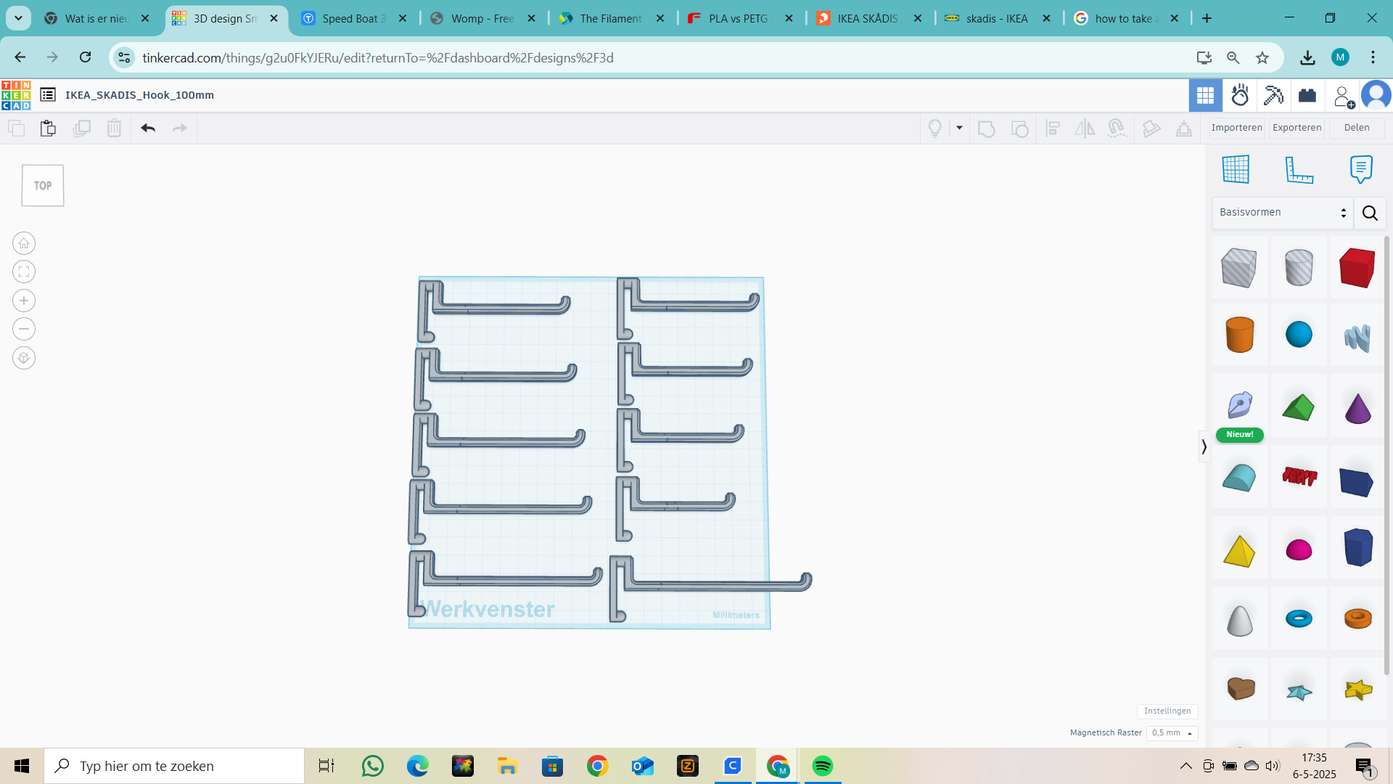Open the Notes tool in the right panel

tap(1361, 169)
